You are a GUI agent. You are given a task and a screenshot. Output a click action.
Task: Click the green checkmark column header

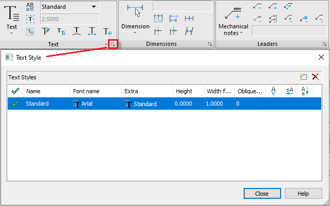15,91
